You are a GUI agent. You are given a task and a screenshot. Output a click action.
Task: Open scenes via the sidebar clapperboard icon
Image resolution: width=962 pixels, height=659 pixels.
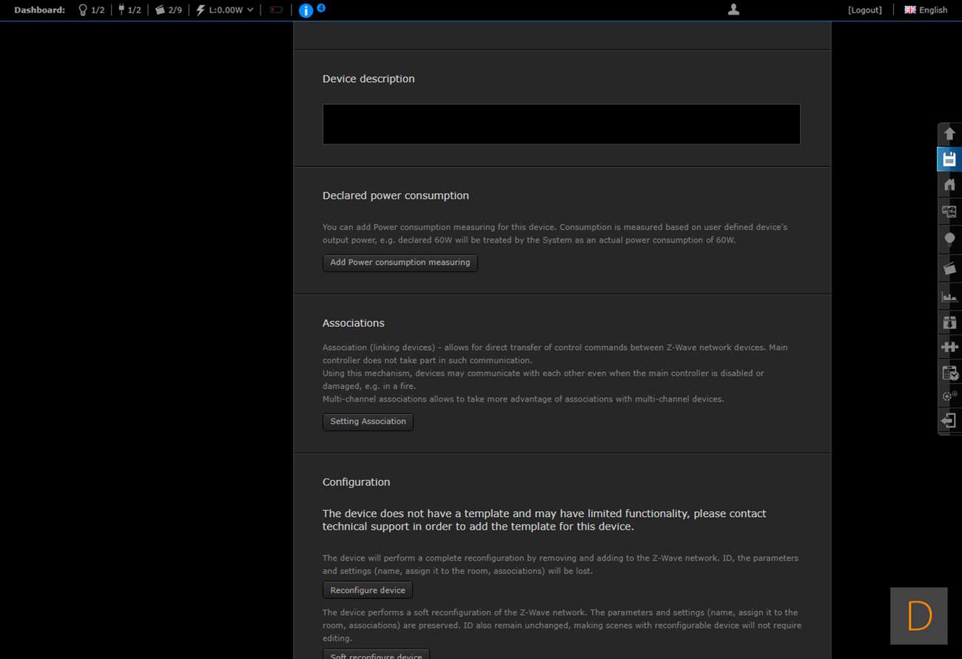click(x=949, y=268)
